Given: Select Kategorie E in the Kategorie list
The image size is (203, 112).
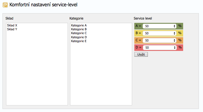Looking at the screenshot, I should [x=79, y=41].
